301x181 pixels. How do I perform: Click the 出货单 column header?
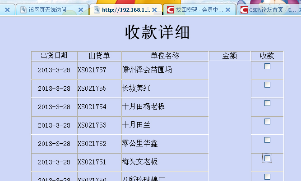(x=99, y=56)
